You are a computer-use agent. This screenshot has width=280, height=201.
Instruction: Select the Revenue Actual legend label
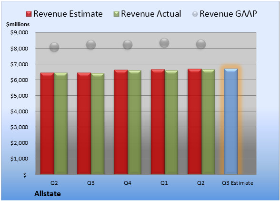(151, 14)
